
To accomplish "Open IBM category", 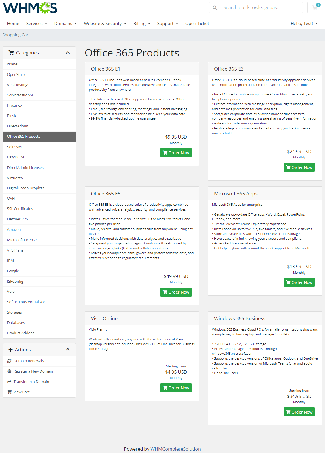I will [39, 261].
